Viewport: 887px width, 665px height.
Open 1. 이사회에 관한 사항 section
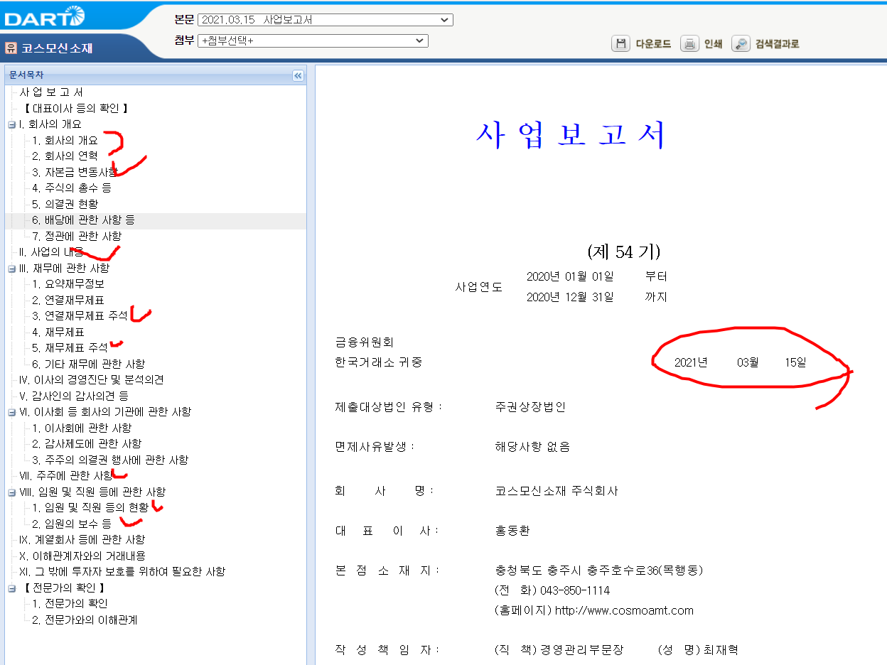click(x=82, y=428)
